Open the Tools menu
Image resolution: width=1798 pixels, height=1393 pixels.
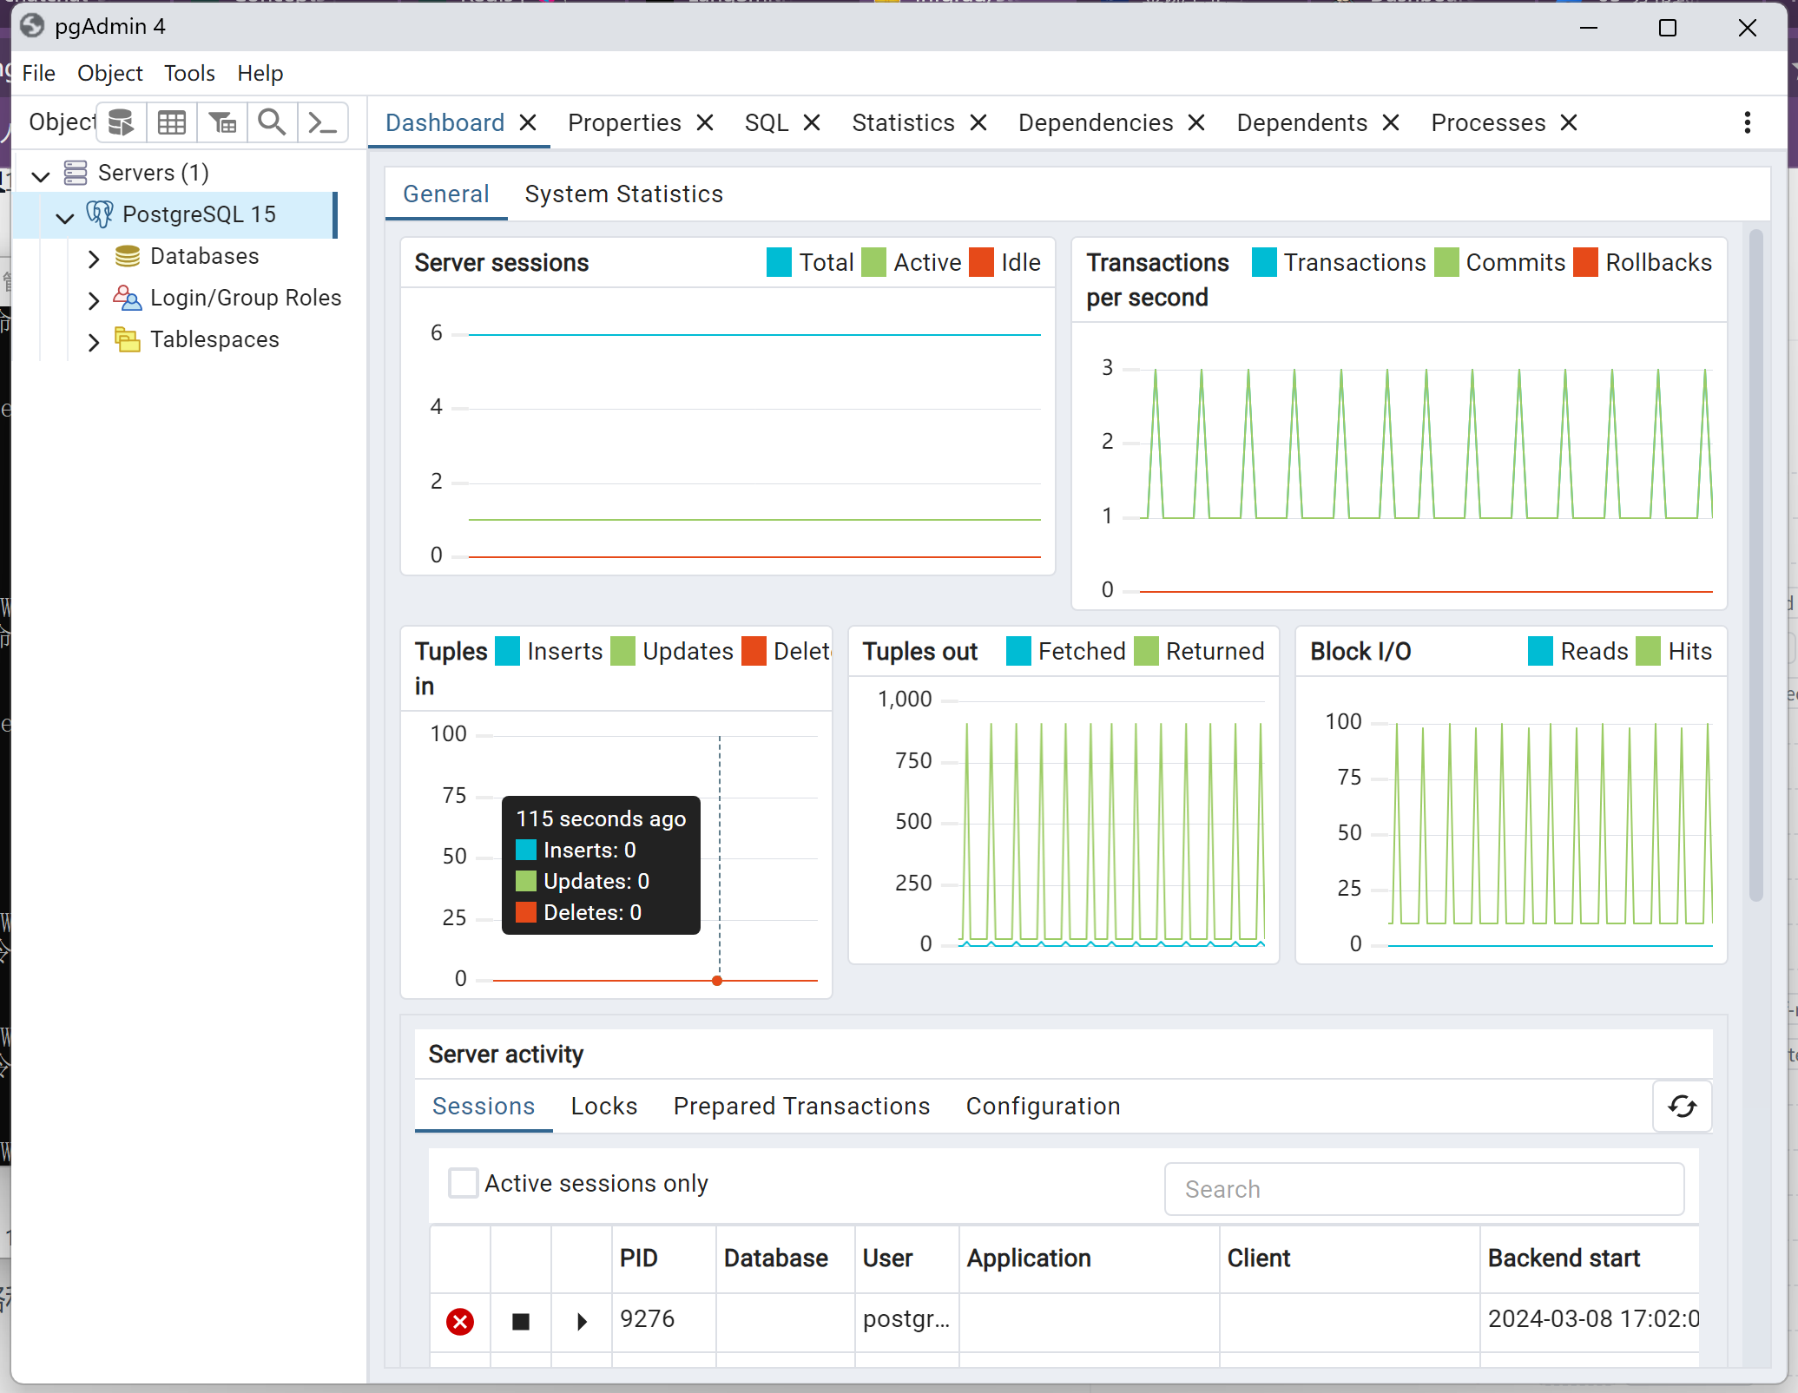(x=189, y=74)
